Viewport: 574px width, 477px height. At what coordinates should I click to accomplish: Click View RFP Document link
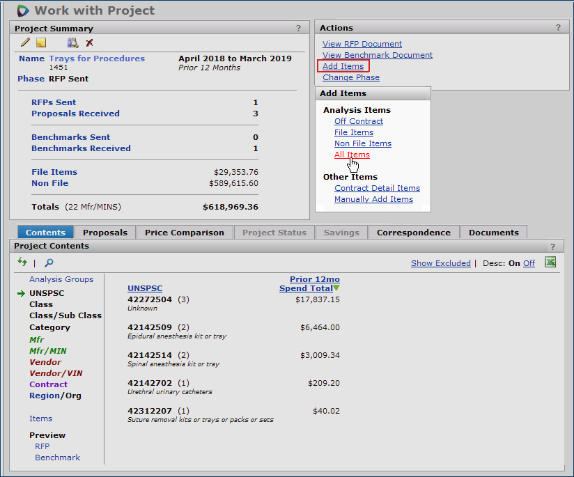(362, 44)
